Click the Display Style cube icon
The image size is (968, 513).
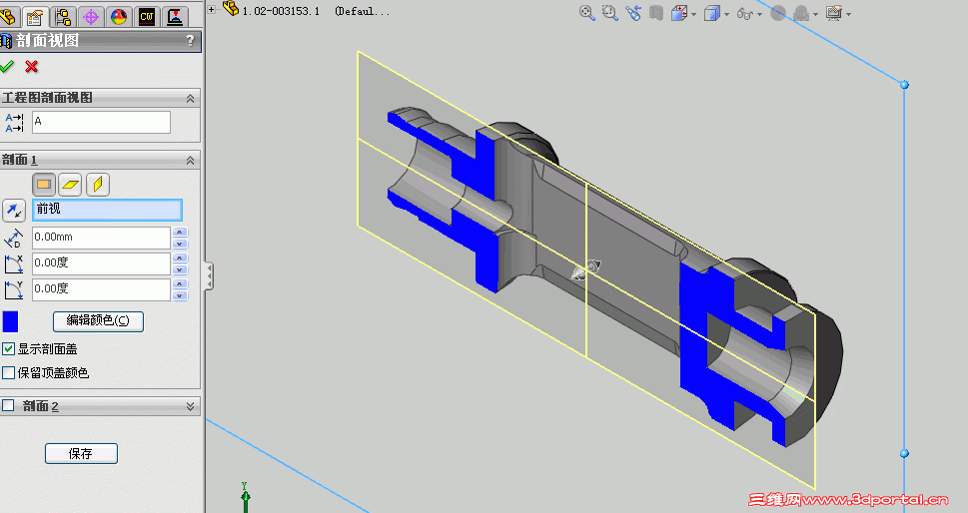[712, 13]
